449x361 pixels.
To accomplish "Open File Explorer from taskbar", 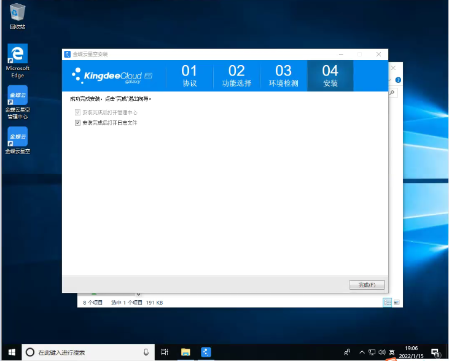I will (x=185, y=352).
